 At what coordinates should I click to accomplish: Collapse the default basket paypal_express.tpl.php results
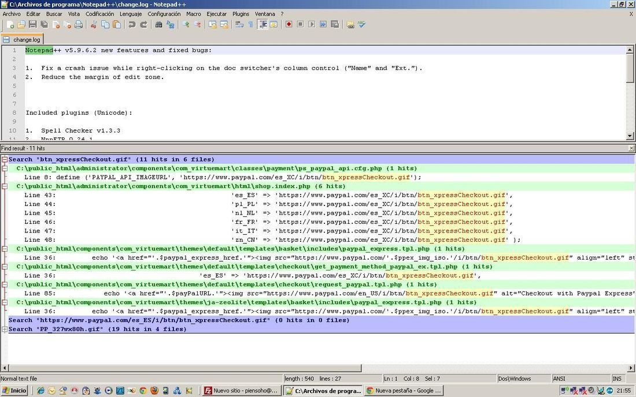coord(5,249)
